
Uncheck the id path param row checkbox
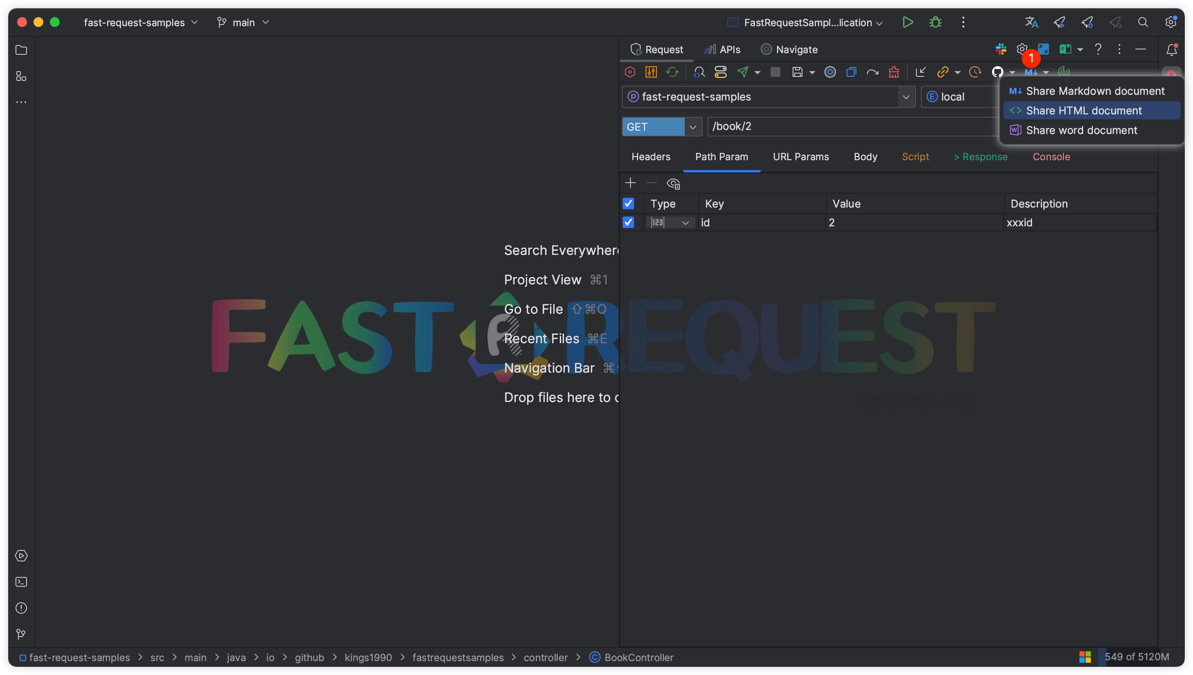pos(628,223)
